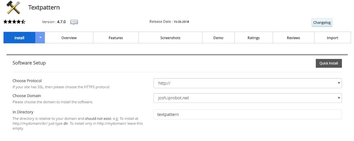The image size is (354, 141).
Task: Click the SSL HTTPS protocol hint text
Action: click(61, 87)
